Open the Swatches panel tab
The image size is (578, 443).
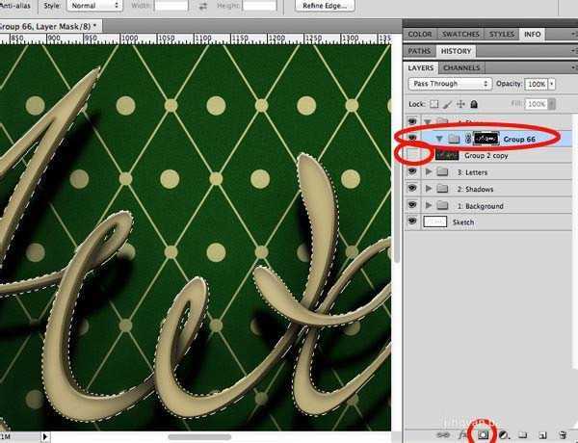tap(459, 34)
